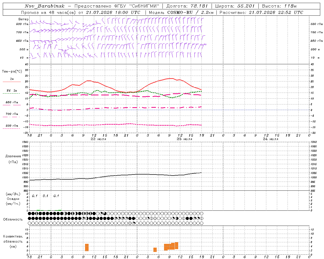Select the 24 июля date marker
This screenshot has width=324, height=259.
(270, 139)
